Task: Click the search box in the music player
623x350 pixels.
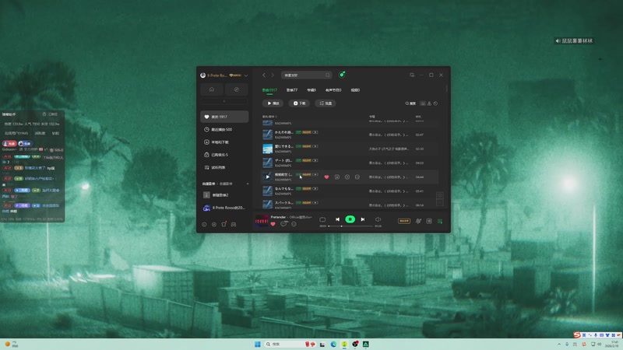Action: pyautogui.click(x=306, y=75)
